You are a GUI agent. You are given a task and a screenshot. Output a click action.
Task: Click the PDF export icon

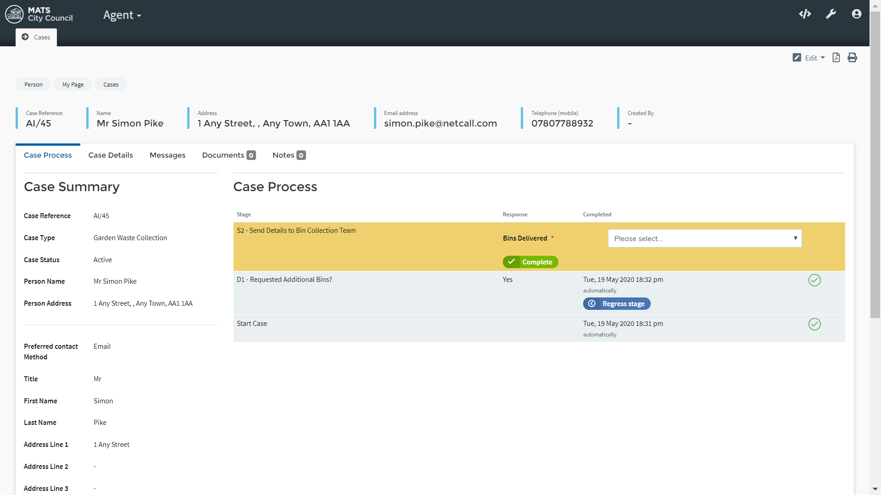(836, 58)
